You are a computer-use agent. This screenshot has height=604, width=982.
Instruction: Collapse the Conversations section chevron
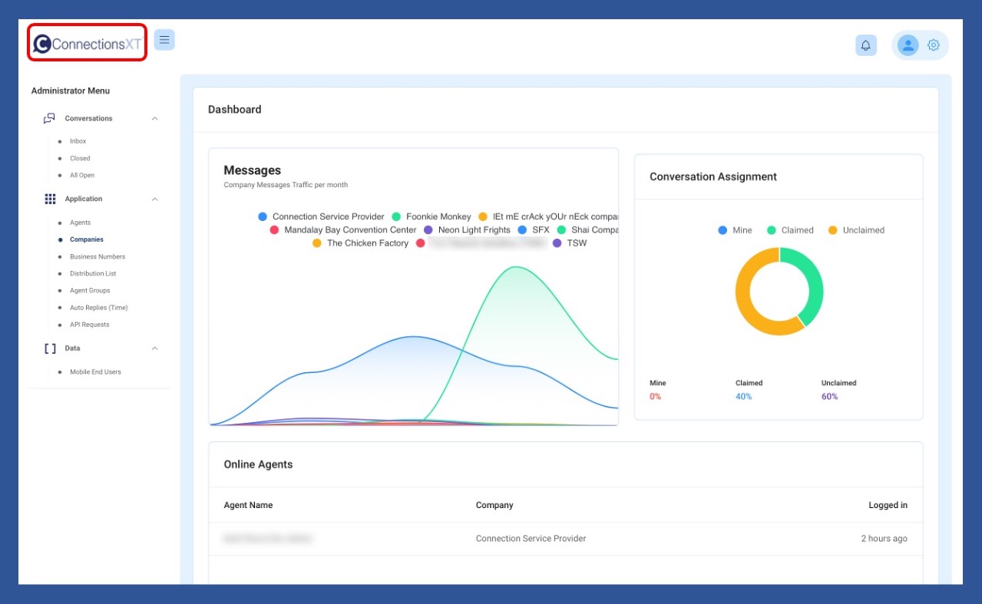155,119
